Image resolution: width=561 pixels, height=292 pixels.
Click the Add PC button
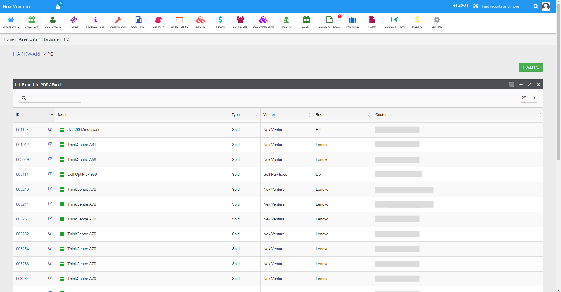pos(531,67)
